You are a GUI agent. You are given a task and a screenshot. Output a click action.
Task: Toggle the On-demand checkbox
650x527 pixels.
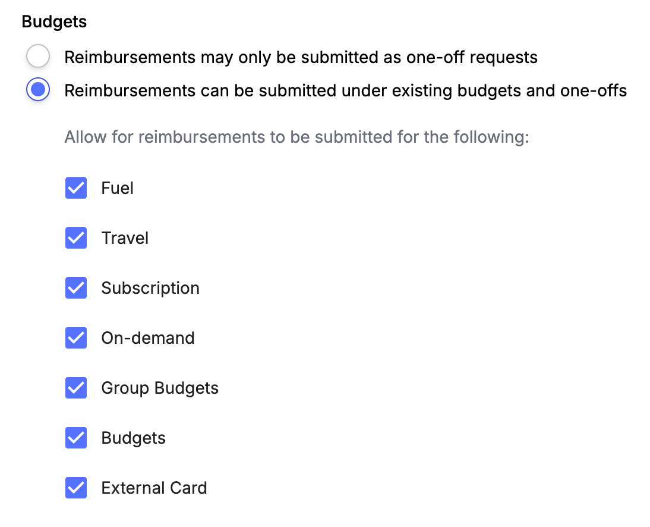point(76,338)
